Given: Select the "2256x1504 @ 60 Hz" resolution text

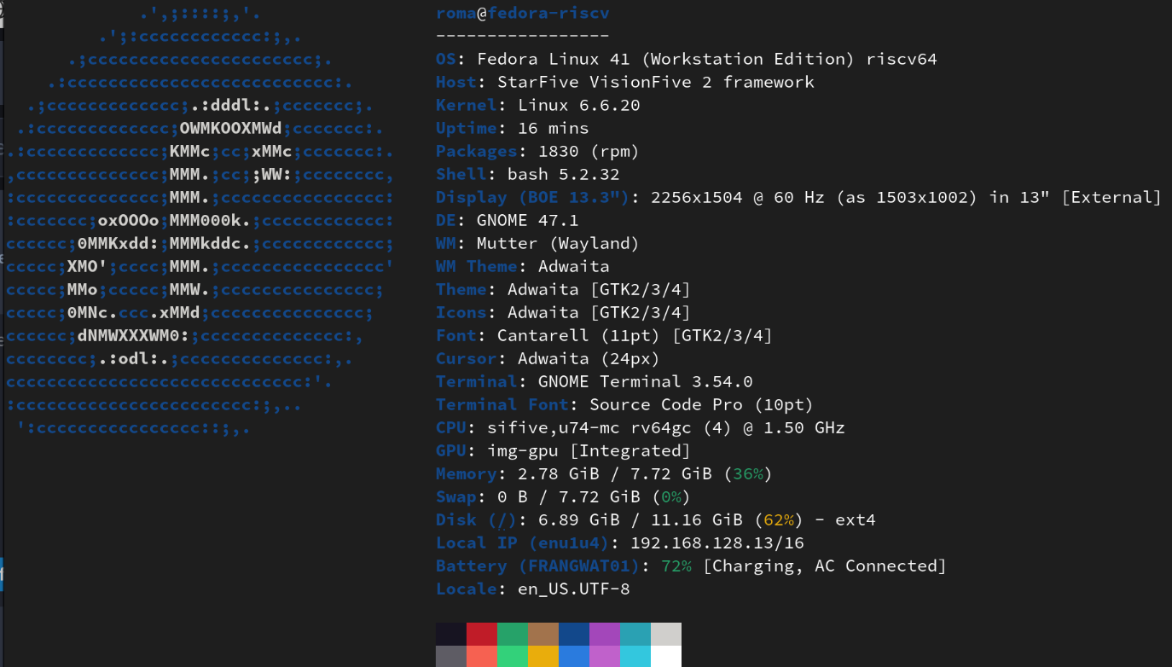Looking at the screenshot, I should [x=737, y=197].
